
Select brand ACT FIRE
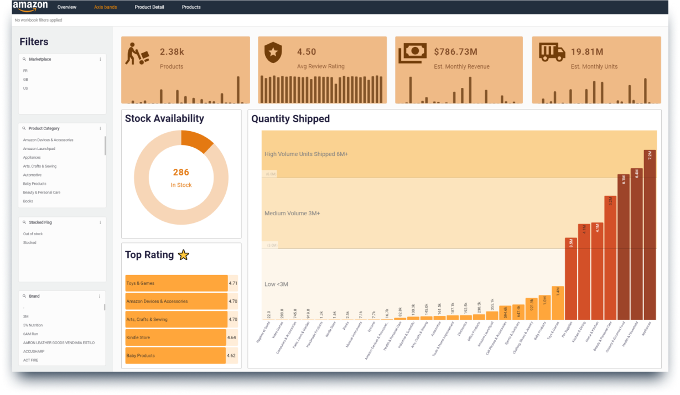30,360
